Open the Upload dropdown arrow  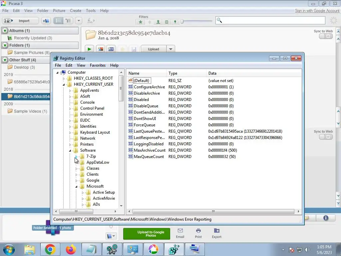(x=171, y=49)
